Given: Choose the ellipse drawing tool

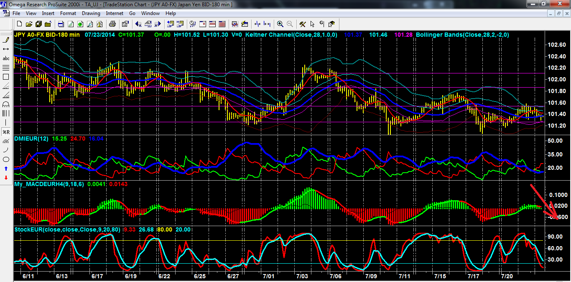Looking at the screenshot, I should [x=6, y=159].
